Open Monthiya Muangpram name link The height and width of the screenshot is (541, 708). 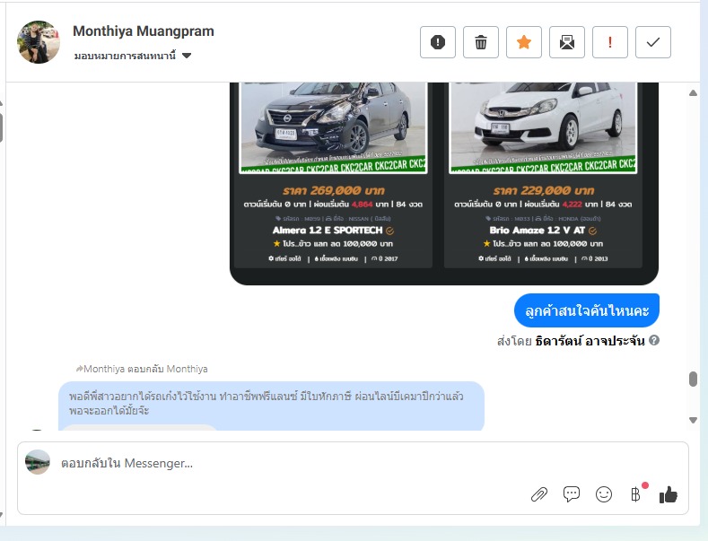[144, 31]
